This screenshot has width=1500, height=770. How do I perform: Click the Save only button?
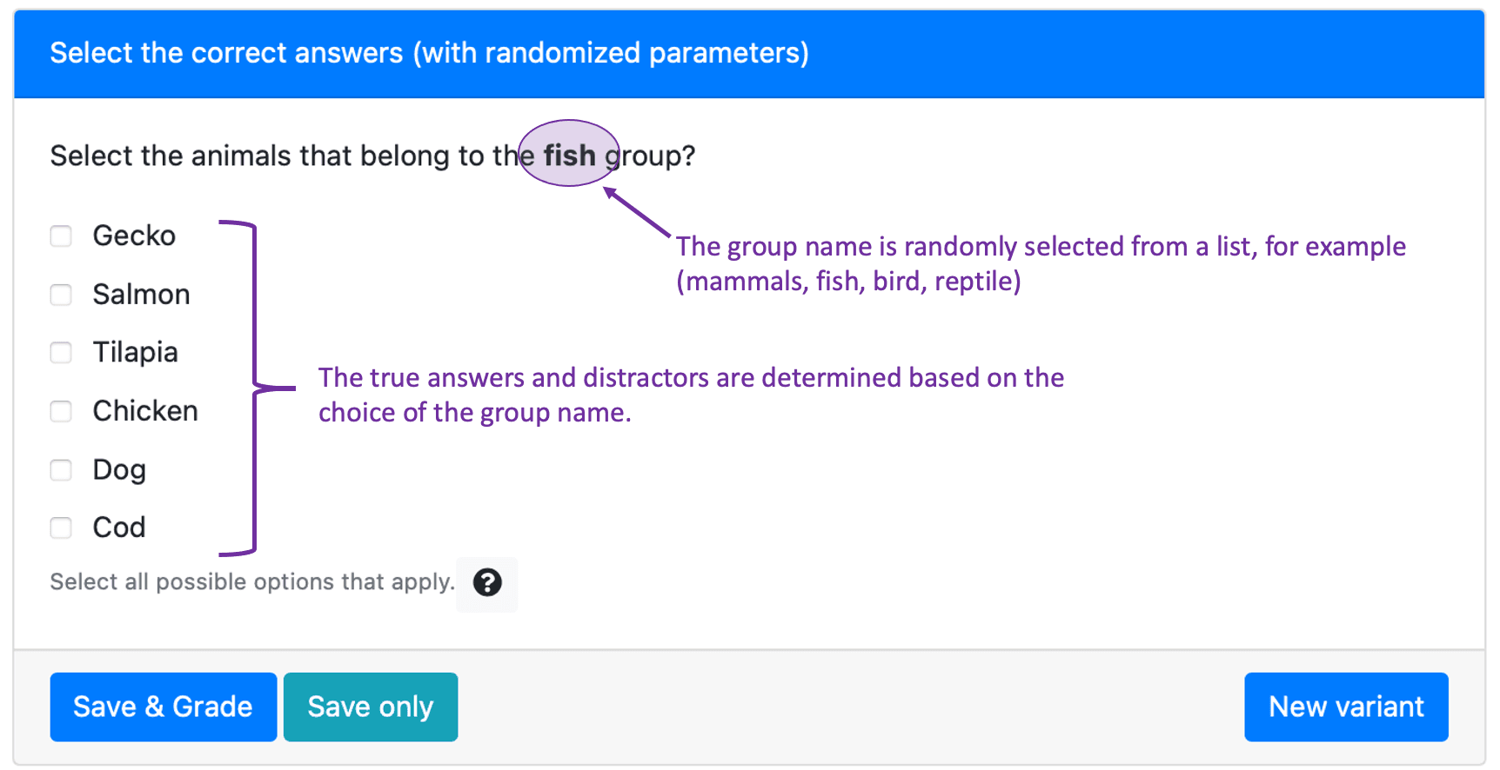(x=371, y=707)
